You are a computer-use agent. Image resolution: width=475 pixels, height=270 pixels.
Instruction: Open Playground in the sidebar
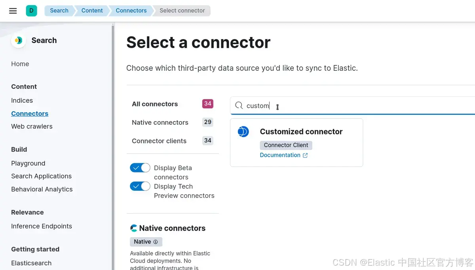pos(28,163)
